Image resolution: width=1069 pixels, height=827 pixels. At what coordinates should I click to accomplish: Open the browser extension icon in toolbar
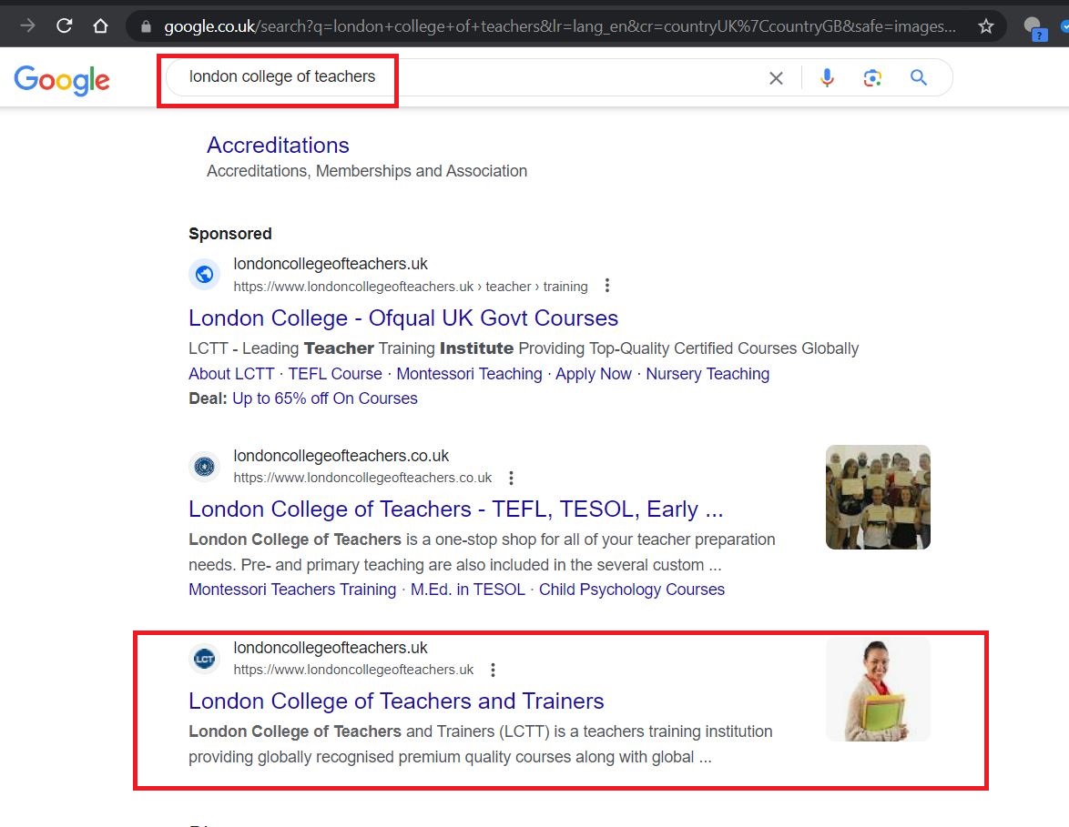point(1034,27)
